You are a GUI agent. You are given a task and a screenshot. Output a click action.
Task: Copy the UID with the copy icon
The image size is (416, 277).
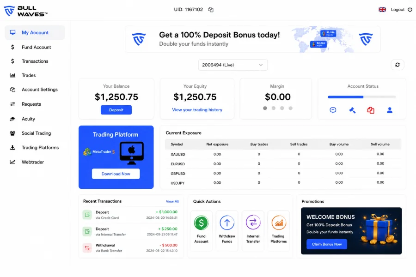click(x=211, y=10)
